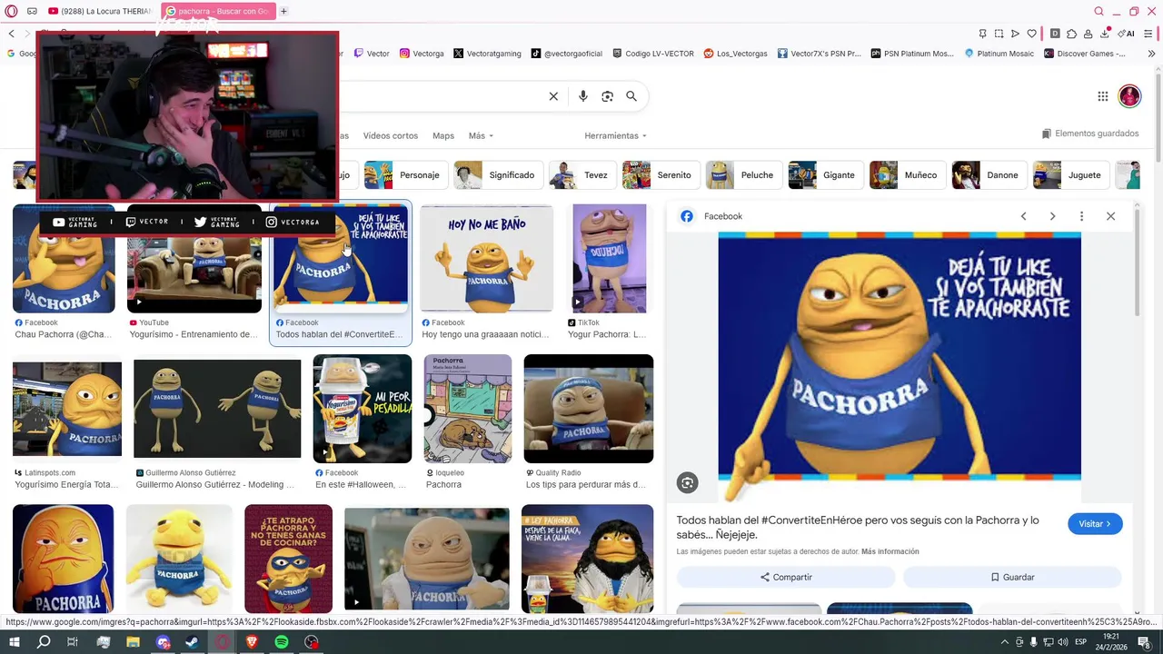Click the pinboard pin icon in address bar
1163x654 pixels.
[x=982, y=34]
